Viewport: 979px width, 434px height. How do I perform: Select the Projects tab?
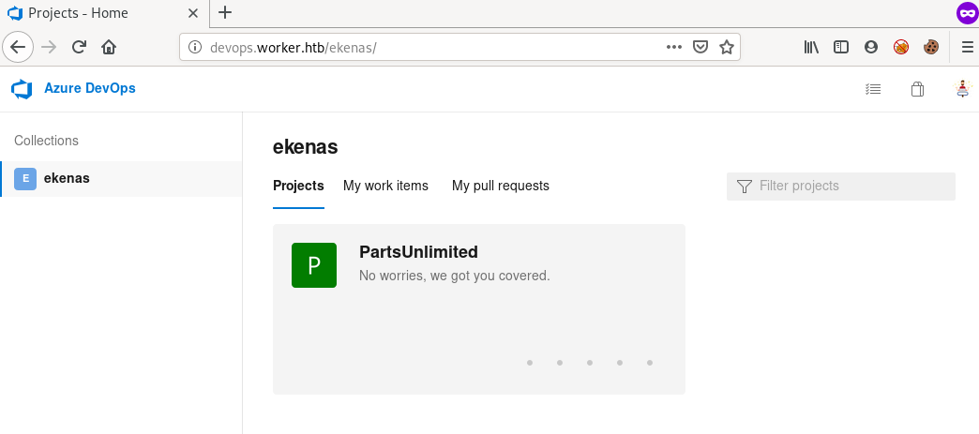tap(298, 186)
